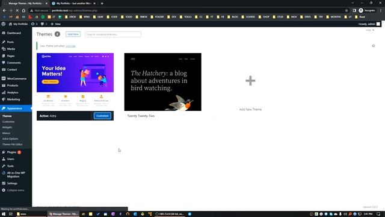Viewport: 385px width, 217px height.
Task: Open Widgets under Appearance
Action: 7,127
